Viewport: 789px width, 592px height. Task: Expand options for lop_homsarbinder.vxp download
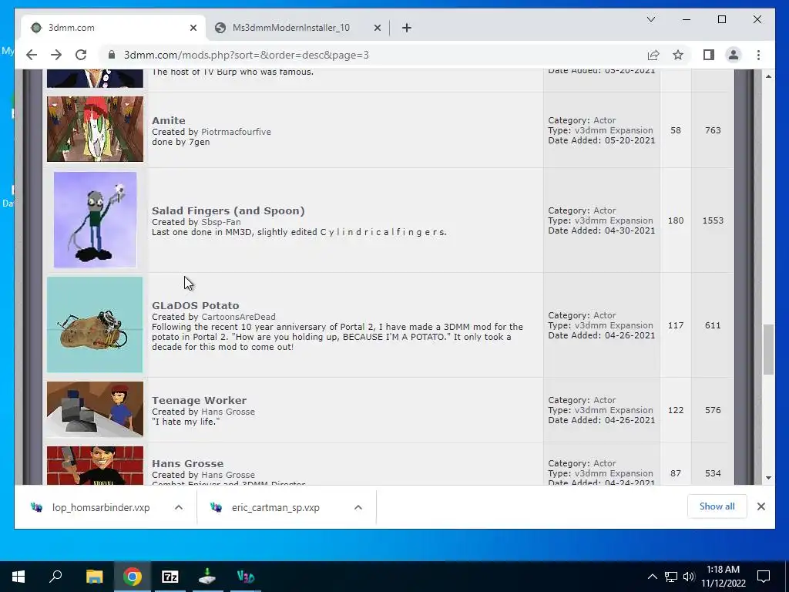point(179,507)
